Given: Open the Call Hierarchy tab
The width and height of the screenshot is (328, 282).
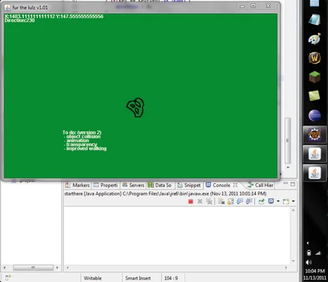Looking at the screenshot, I should point(260,185).
